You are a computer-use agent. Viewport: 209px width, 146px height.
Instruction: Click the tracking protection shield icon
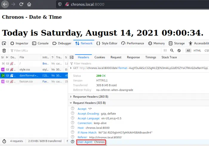point(60,4)
